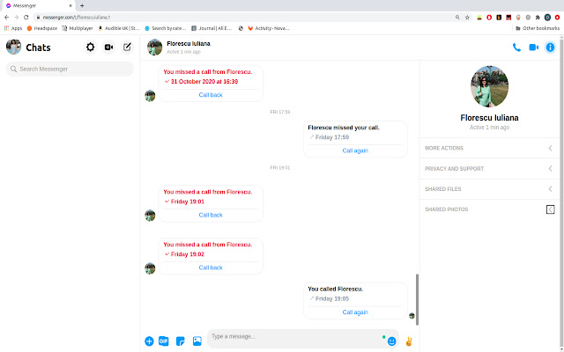This screenshot has height=352, width=564.
Task: Open Other bookmarks folder
Action: [538, 28]
